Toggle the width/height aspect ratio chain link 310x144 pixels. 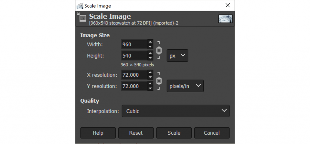click(x=159, y=50)
